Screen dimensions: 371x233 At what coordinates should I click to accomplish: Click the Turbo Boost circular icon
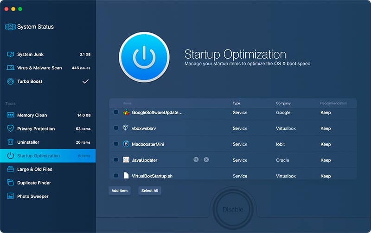click(10, 81)
